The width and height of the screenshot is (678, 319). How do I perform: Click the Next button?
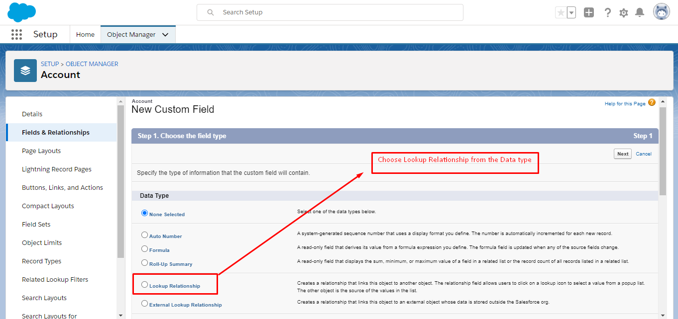[x=623, y=154]
